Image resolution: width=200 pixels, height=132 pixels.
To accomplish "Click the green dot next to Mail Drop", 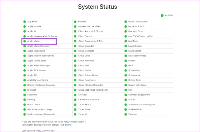I will (126, 41).
